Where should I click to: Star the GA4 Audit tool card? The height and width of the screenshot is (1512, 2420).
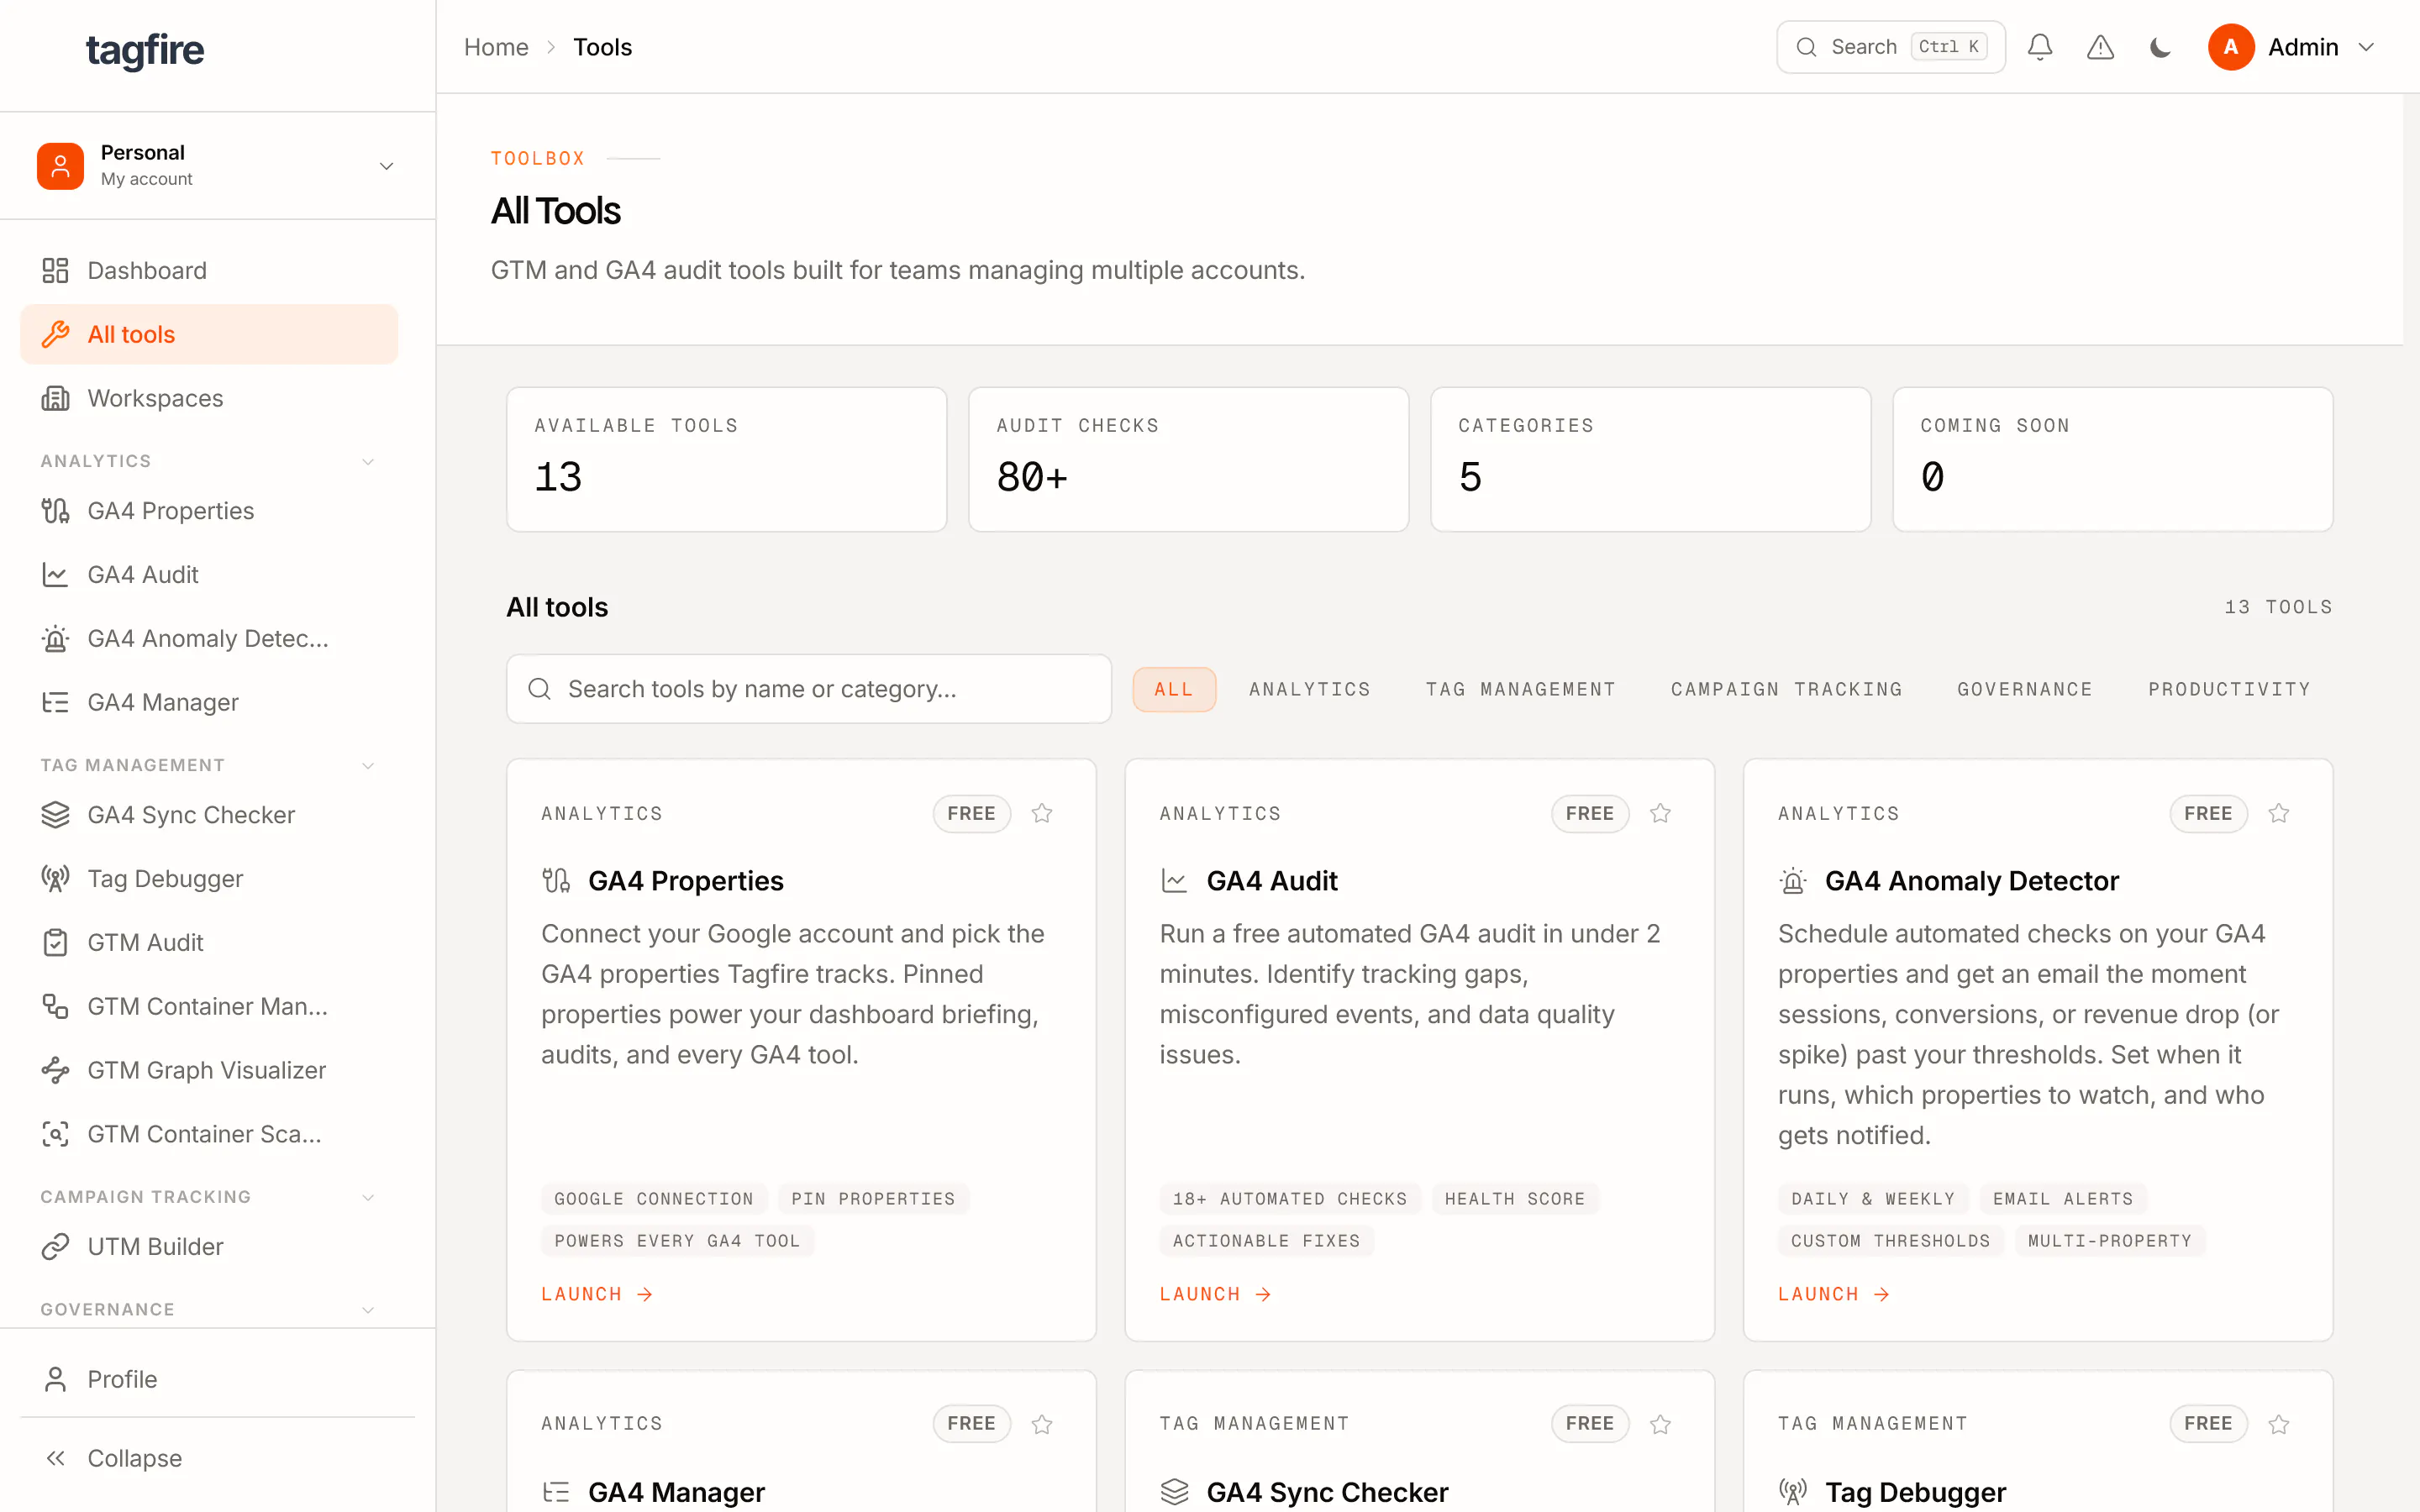(x=1660, y=813)
